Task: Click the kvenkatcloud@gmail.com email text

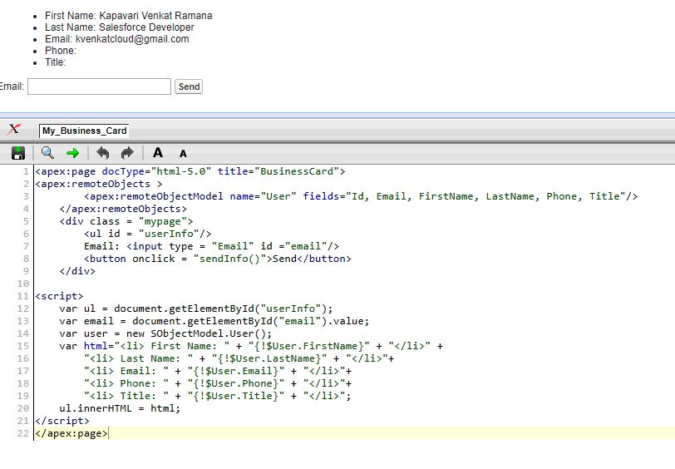Action: [x=131, y=39]
